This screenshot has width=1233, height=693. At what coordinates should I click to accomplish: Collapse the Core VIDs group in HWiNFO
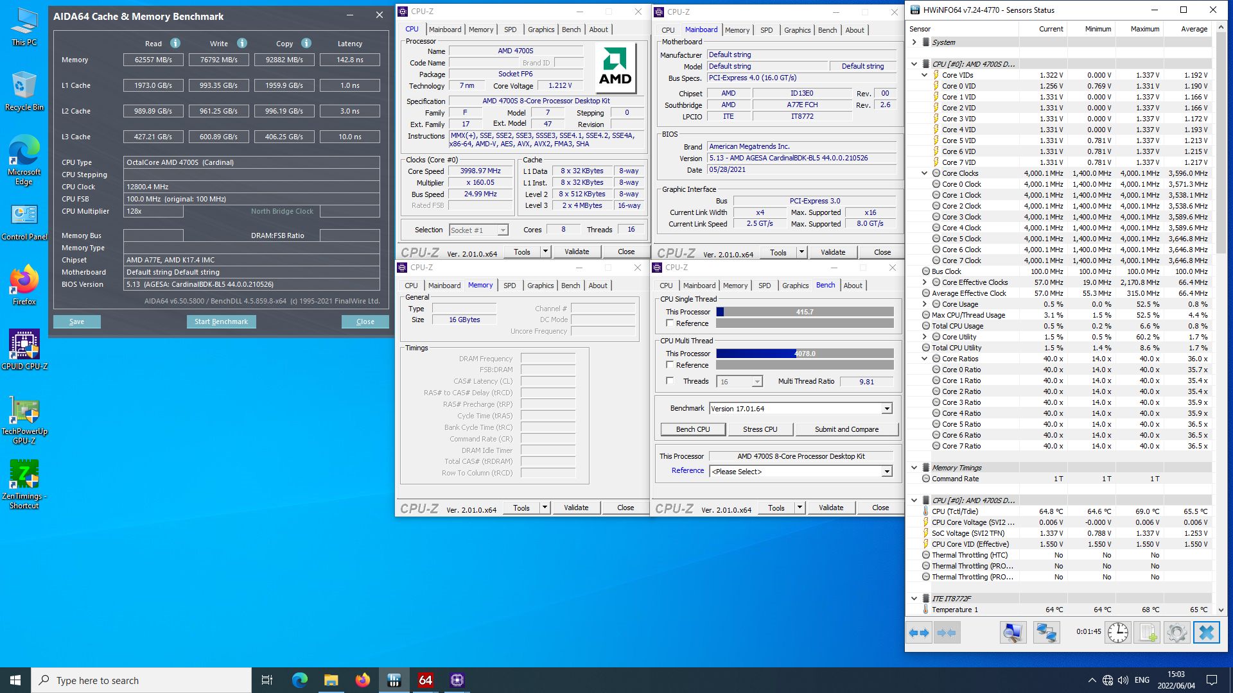[925, 75]
